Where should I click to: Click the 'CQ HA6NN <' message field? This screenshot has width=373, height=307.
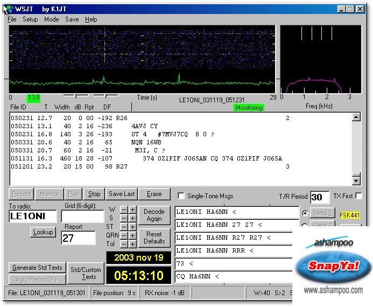(234, 276)
